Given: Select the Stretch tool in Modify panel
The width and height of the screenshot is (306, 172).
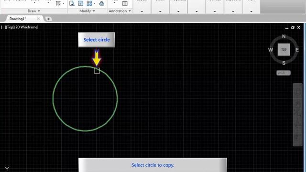Looking at the screenshot, I should pyautogui.click(x=72, y=3).
